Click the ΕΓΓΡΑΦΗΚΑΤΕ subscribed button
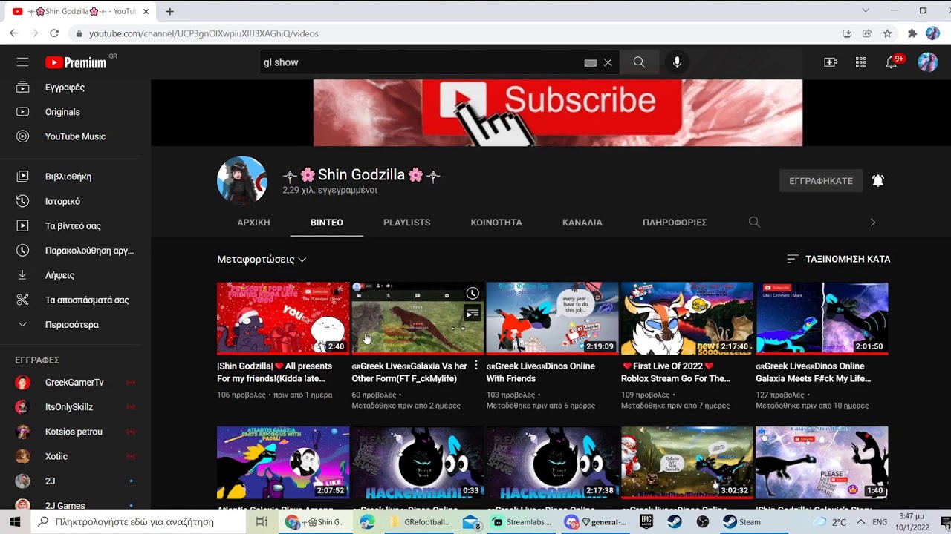This screenshot has height=534, width=951. click(x=821, y=180)
